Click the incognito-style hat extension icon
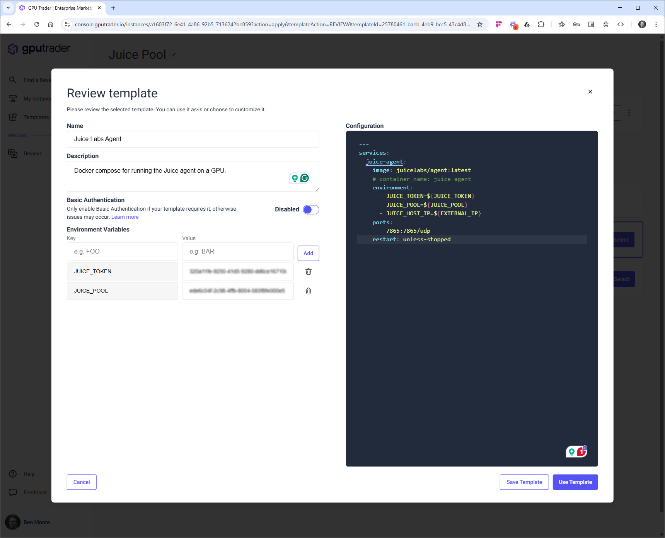665x538 pixels. tap(606, 24)
